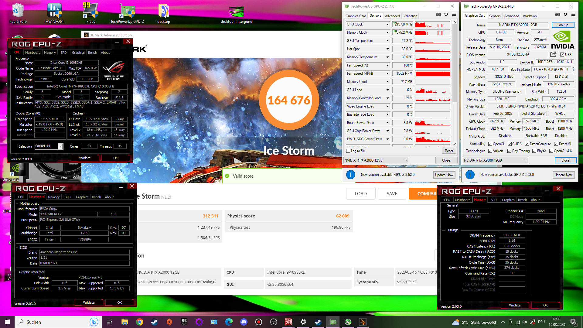Open hamburger menu in GPU-Z Sensors window
Viewport: 583px width, 328px height.
click(x=454, y=15)
